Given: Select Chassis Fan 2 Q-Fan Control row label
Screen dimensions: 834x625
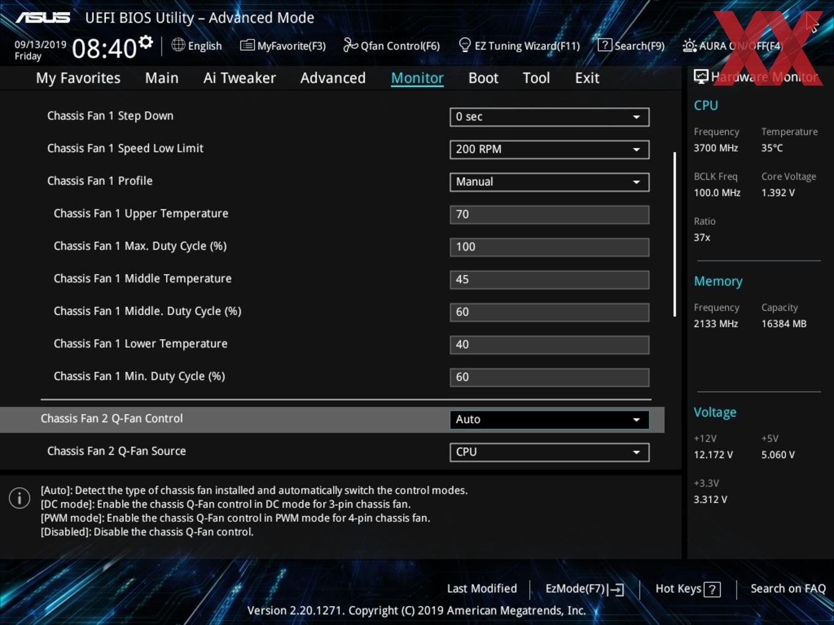Looking at the screenshot, I should pos(112,419).
